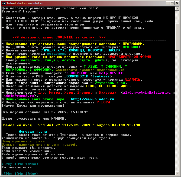
Task: Click the line 'Ты хочешь есть.'
Action: coord(18,167)
